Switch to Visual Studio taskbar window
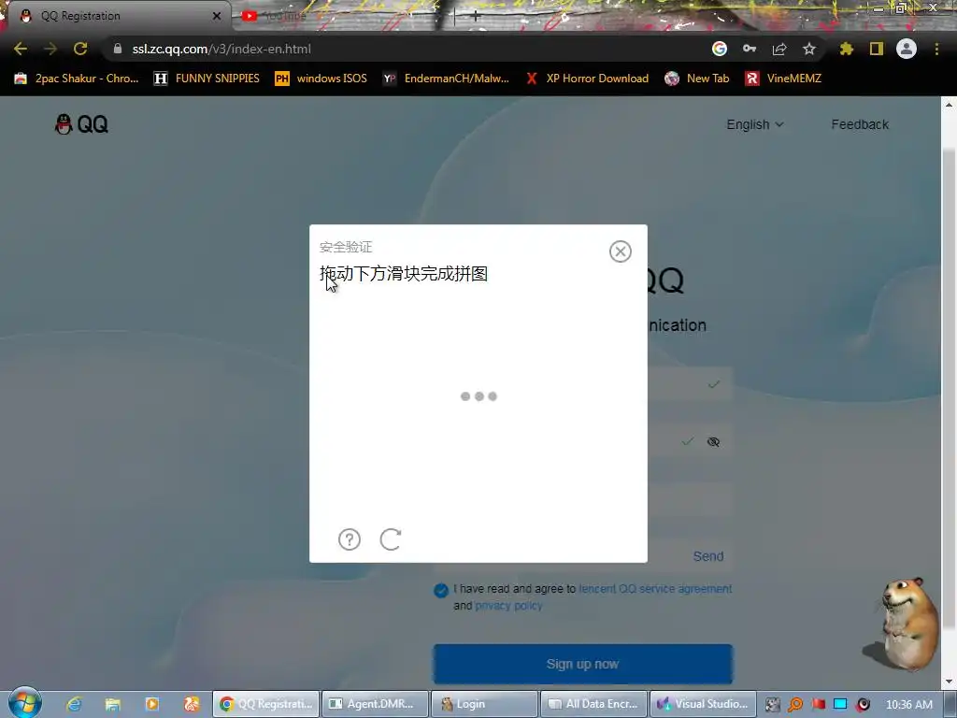The width and height of the screenshot is (957, 718). tap(703, 704)
